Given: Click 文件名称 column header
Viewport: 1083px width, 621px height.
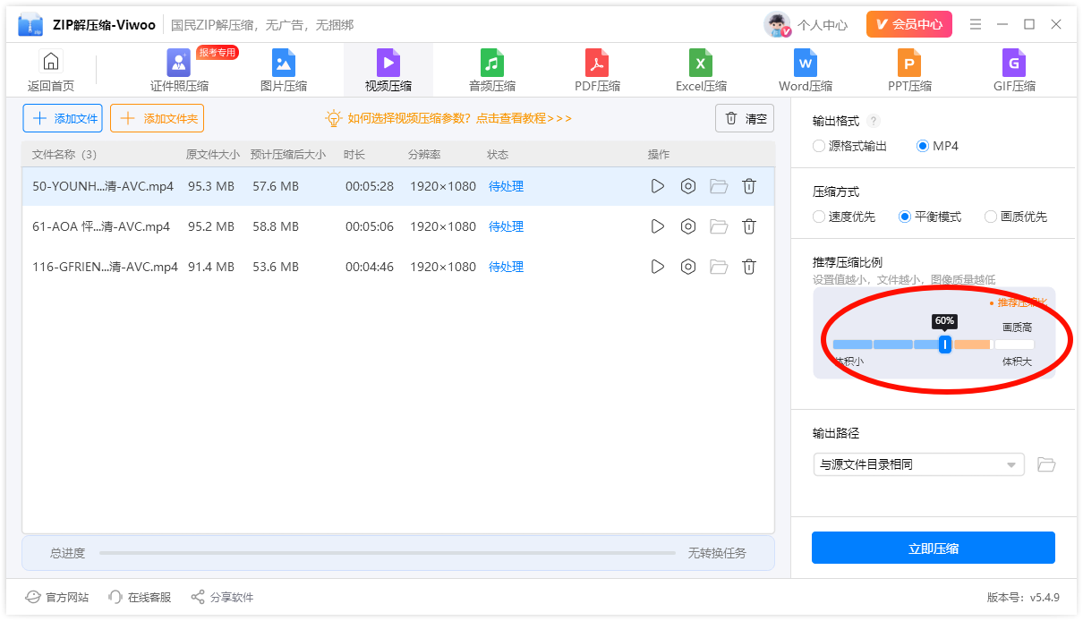Looking at the screenshot, I should click(64, 155).
